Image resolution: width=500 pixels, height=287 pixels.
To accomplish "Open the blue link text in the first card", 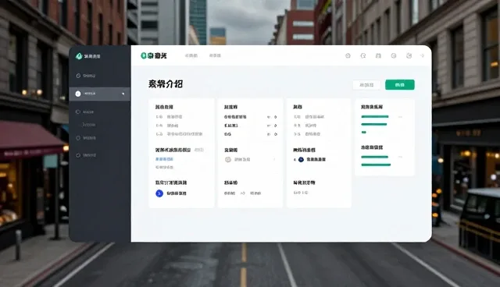I will coord(164,159).
